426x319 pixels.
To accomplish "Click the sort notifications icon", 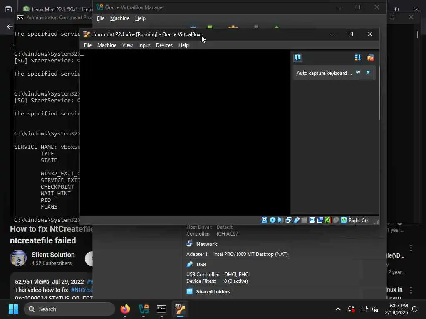I will (358, 57).
